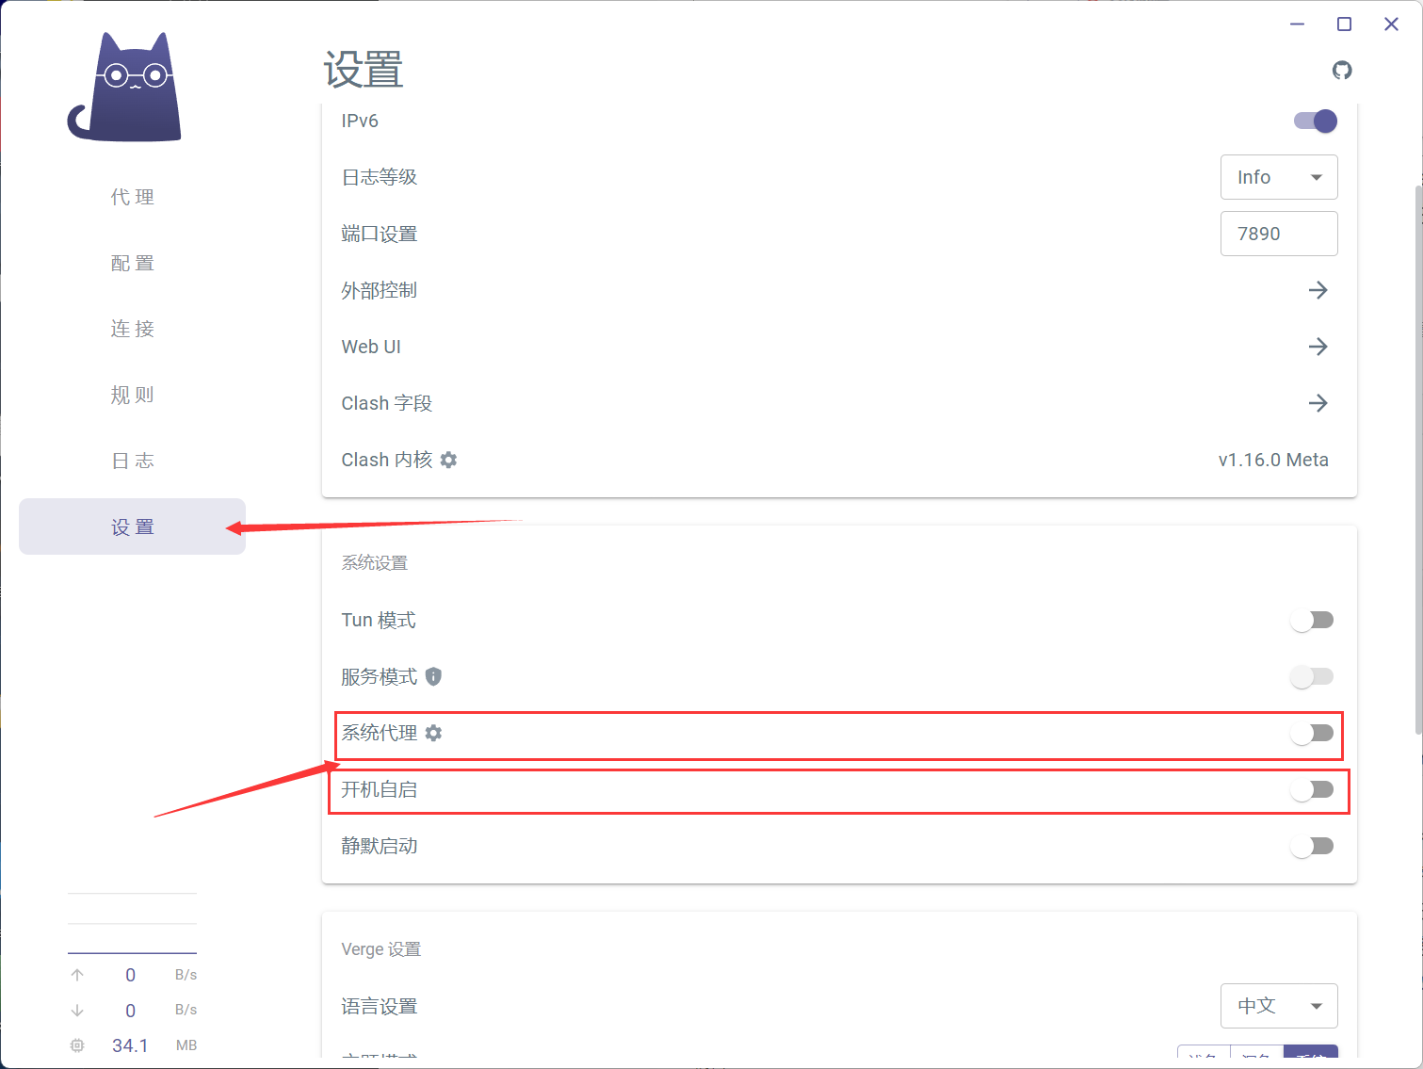Click the MB unit next to 34.1
This screenshot has width=1423, height=1069.
186,1045
